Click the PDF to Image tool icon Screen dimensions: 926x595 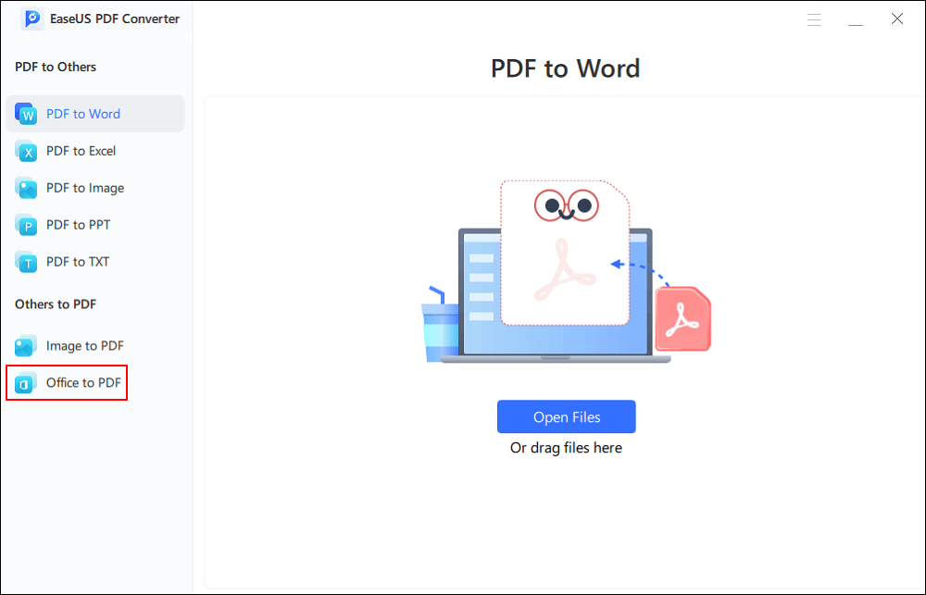(29, 188)
